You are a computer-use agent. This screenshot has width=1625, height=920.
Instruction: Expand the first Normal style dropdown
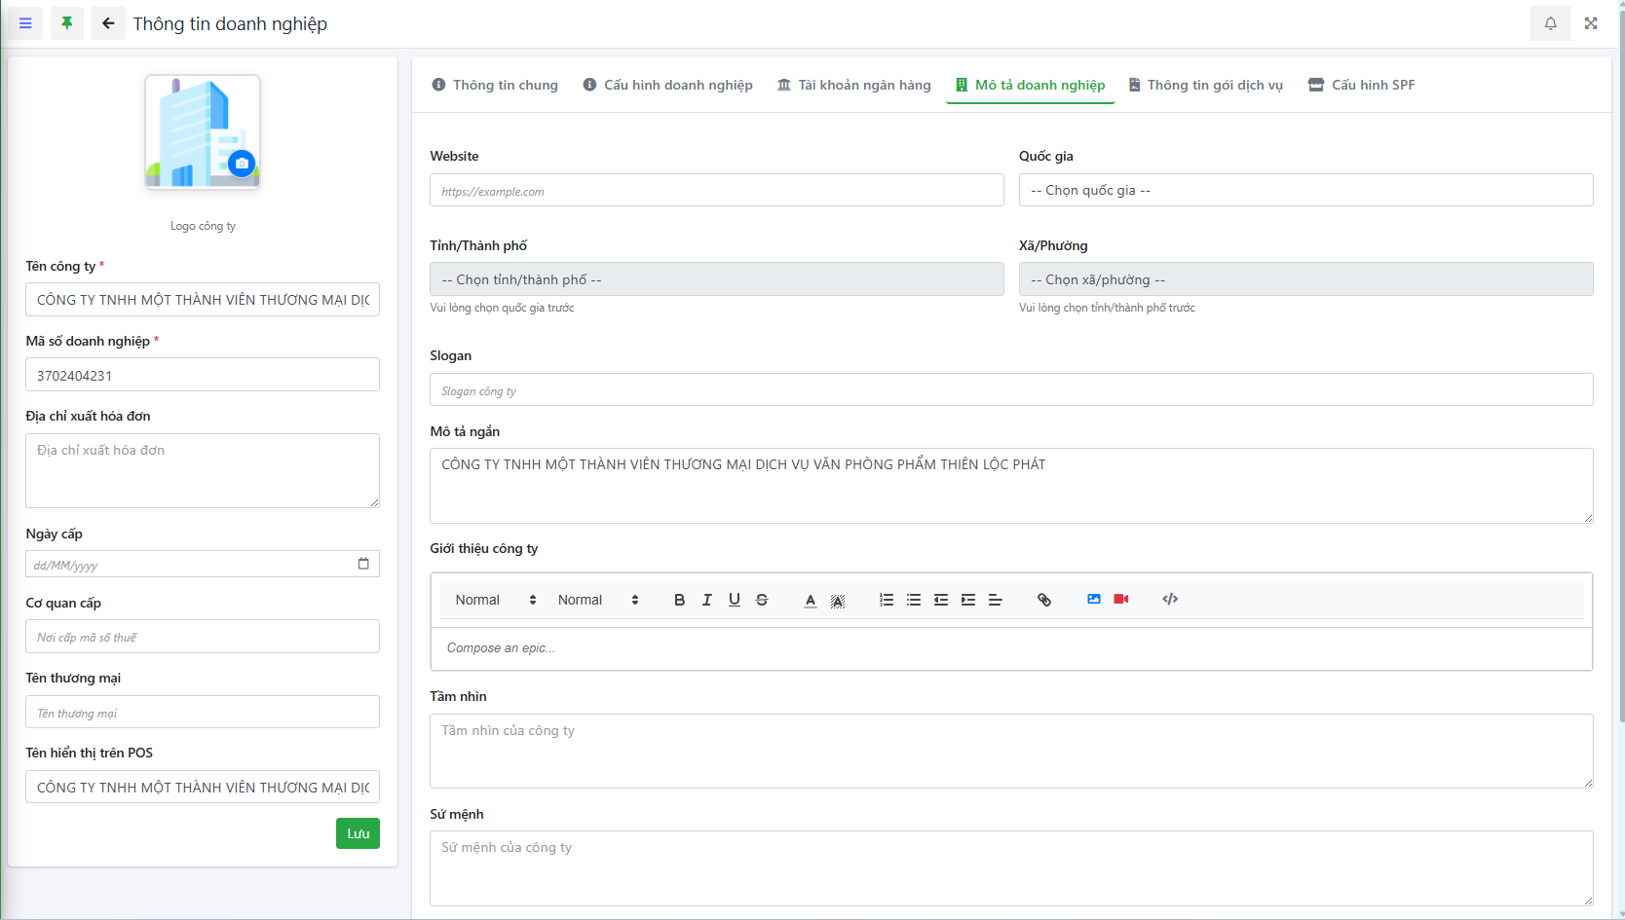[495, 600]
